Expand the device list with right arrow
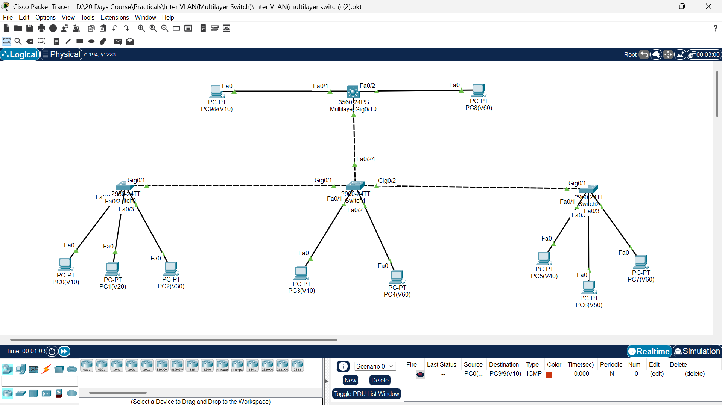 coord(327,380)
